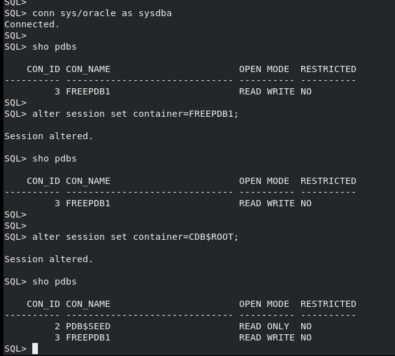Click the 'Connected.' output line
Viewport: 395px width, 356px height.
pyautogui.click(x=32, y=24)
